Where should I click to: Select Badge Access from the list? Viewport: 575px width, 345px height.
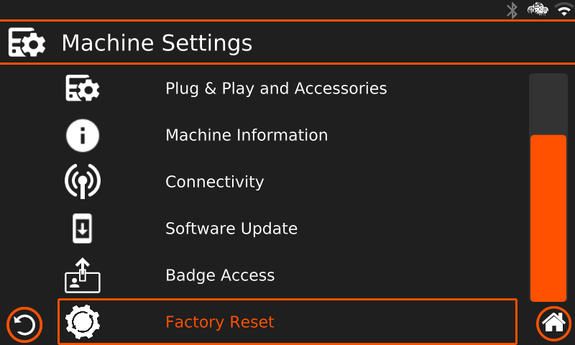(287, 275)
